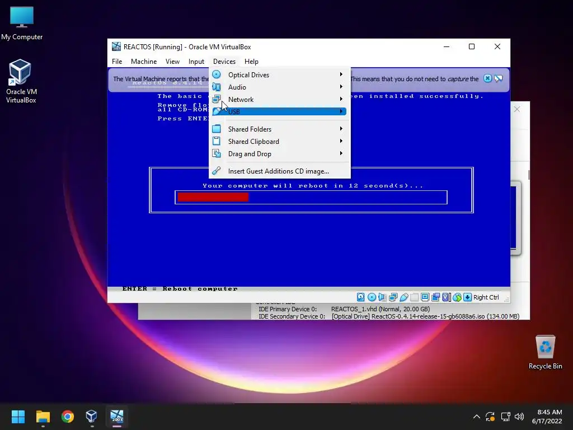Open File Explorer from taskbar
Image resolution: width=573 pixels, height=430 pixels.
pyautogui.click(x=43, y=417)
